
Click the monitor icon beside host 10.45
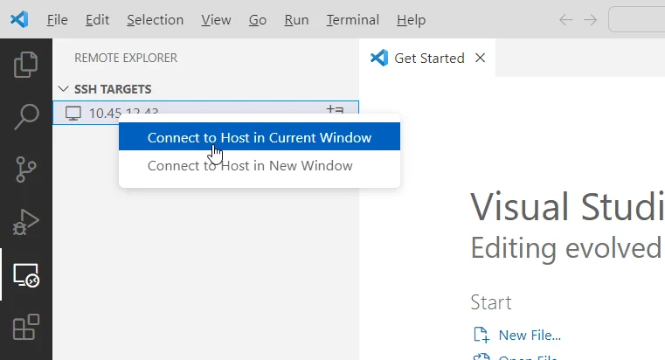click(73, 113)
